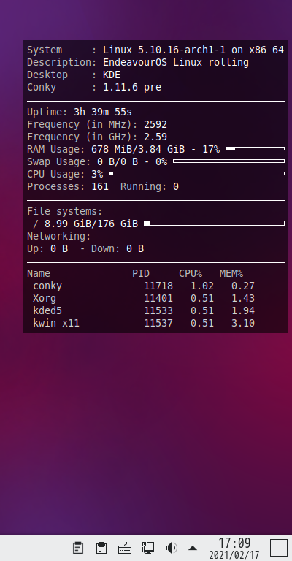
Task: Open the 17:09 digital clock calendar
Action: 234,548
